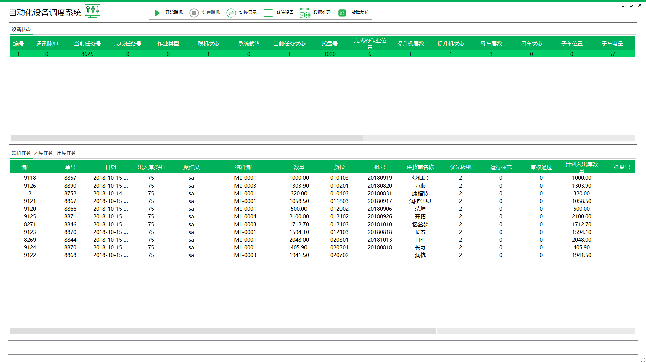Screen dimensions: 646x363
Task: Click the 切换显示 swap arrows icon
Action: click(x=231, y=13)
